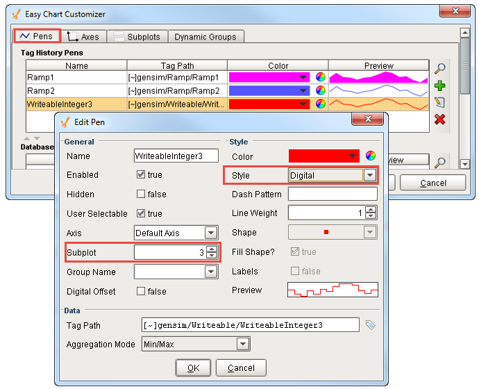Toggle the Labels checkbox

[x=295, y=271]
